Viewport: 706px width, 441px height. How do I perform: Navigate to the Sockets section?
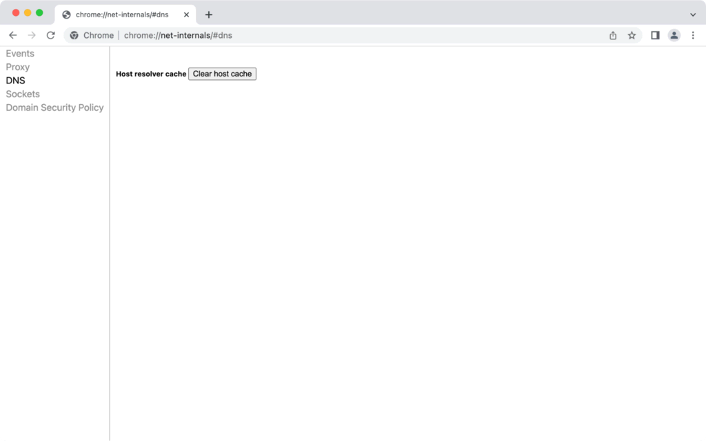(23, 94)
